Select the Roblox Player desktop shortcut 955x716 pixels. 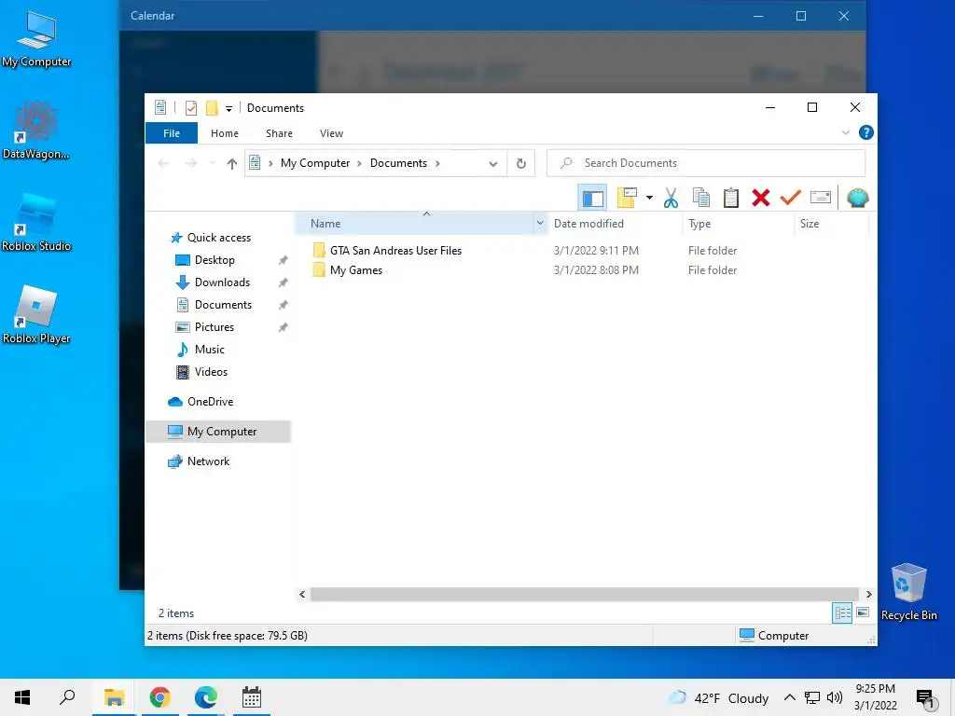tap(36, 315)
